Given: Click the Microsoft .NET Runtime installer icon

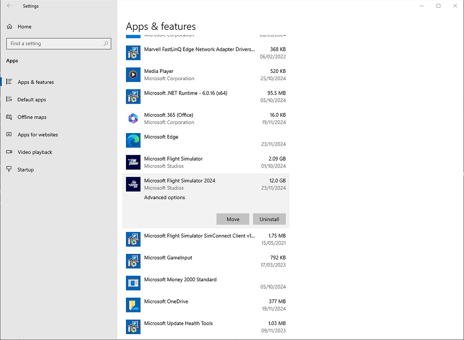Looking at the screenshot, I should 133,97.
